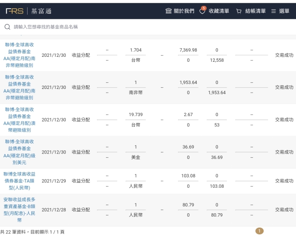This screenshot has width=296, height=238.
Task: Open the 收藏清單 heart icon
Action: [x=202, y=12]
